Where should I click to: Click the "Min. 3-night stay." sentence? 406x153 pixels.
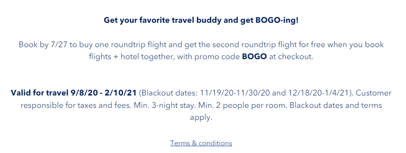165,105
